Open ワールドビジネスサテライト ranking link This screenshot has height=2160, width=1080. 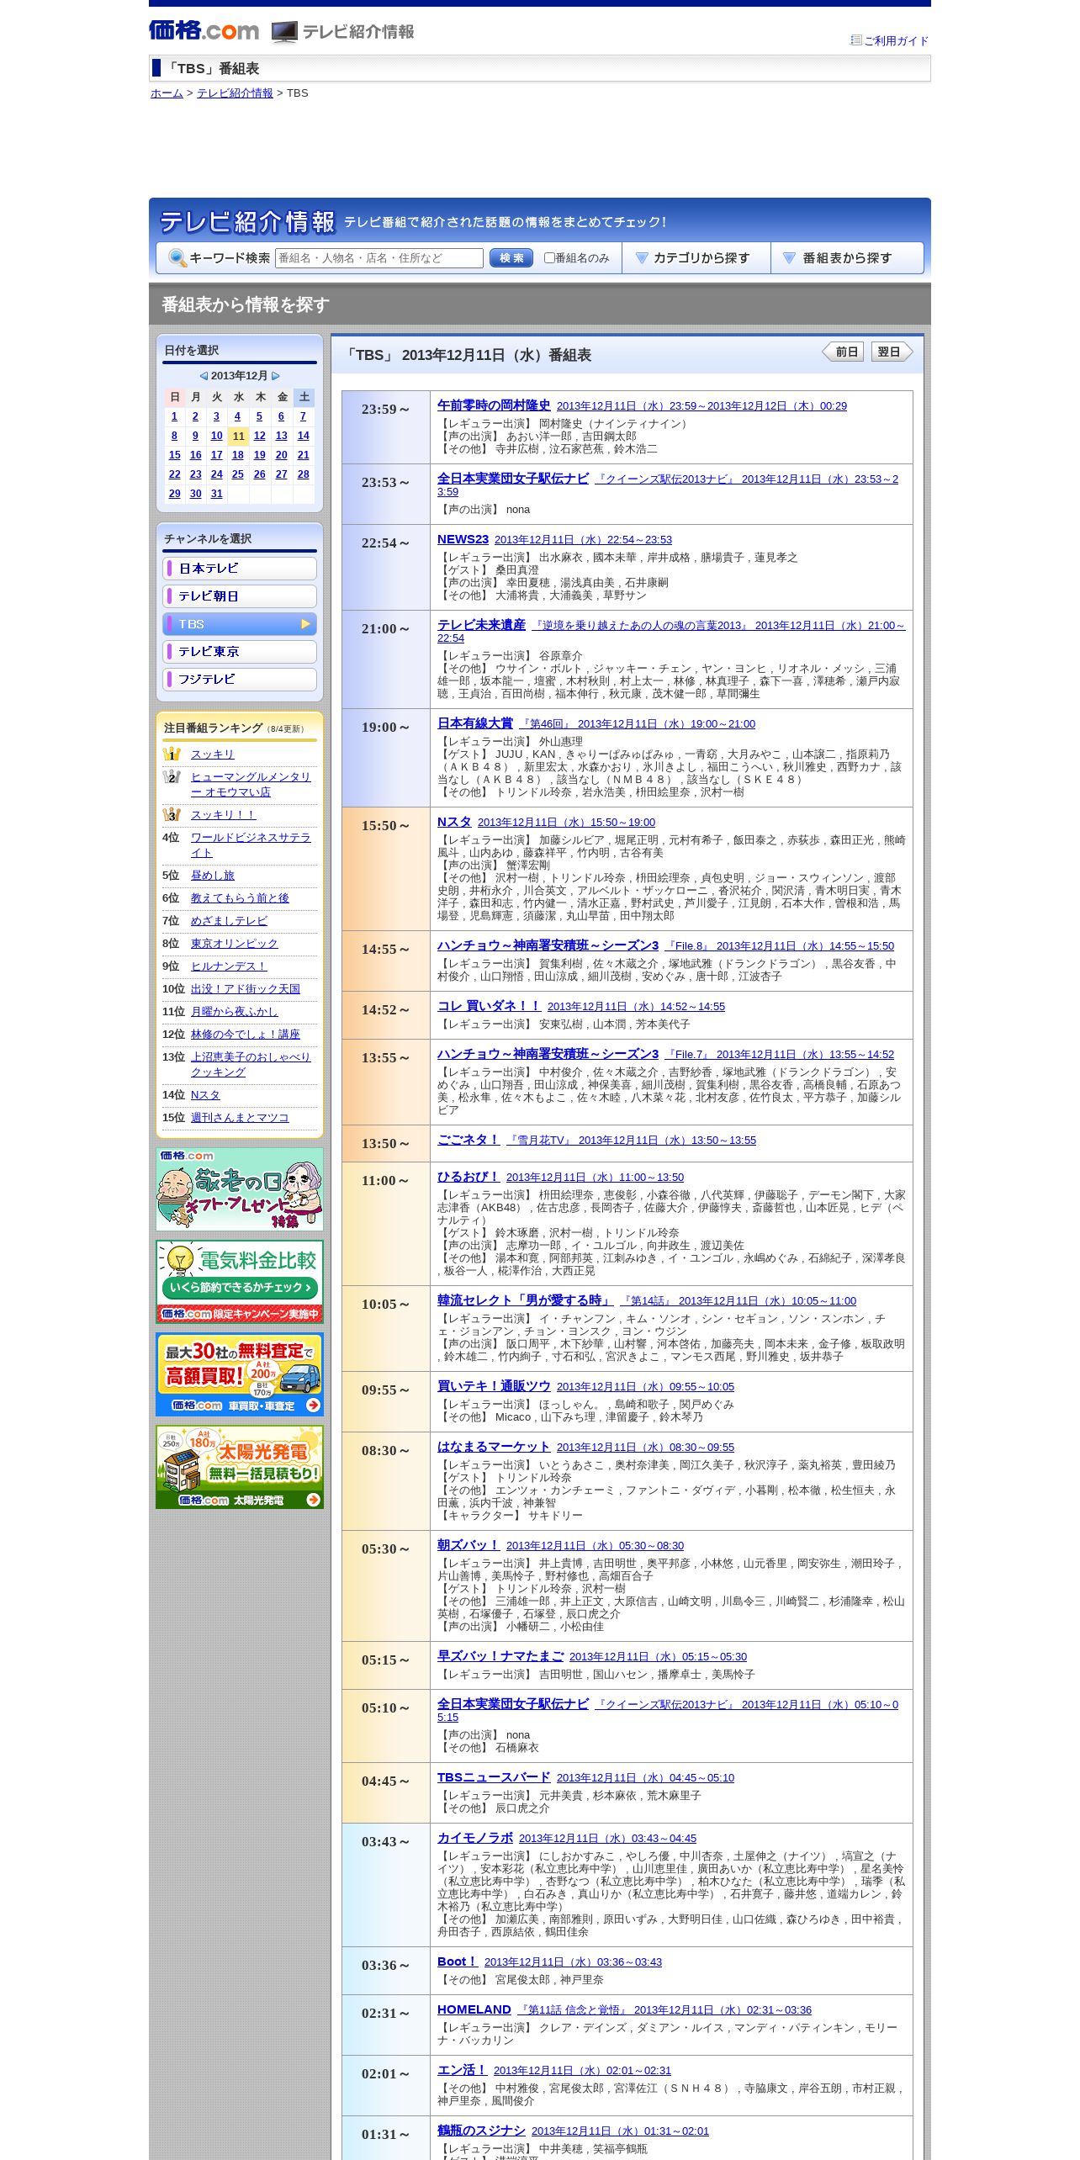pos(251,845)
